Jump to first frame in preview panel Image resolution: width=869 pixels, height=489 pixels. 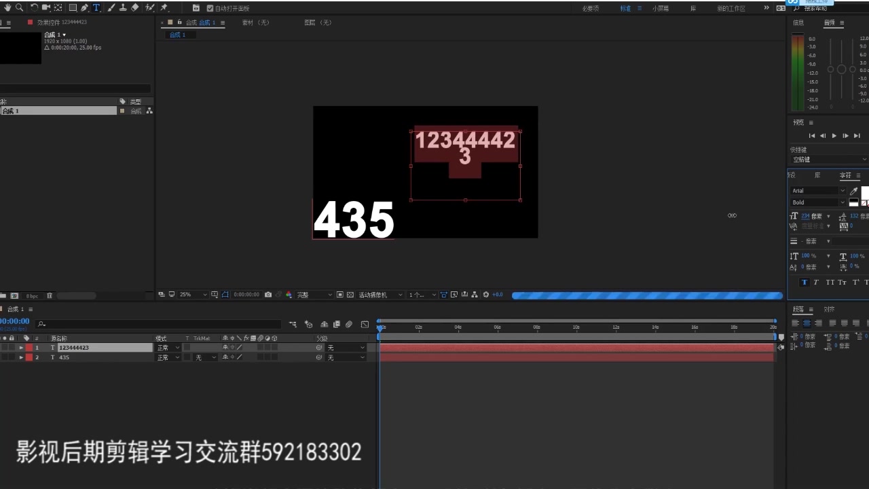[x=812, y=136]
